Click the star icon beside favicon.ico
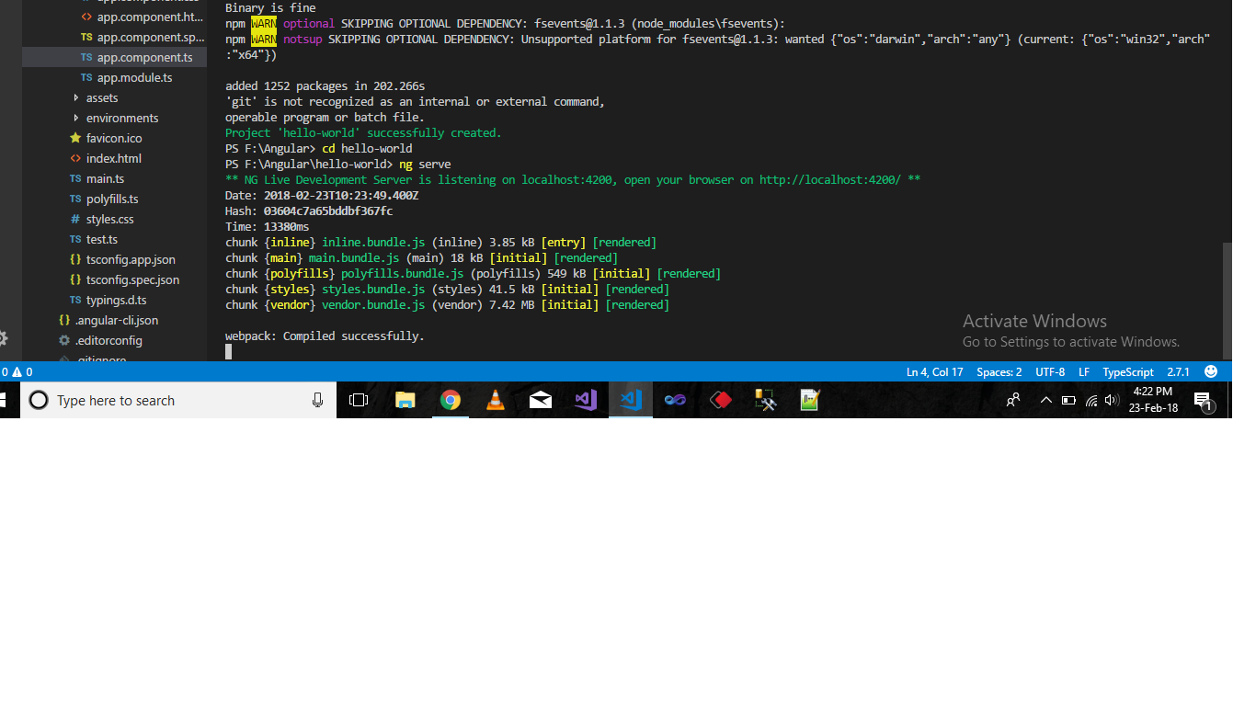 pyautogui.click(x=75, y=138)
